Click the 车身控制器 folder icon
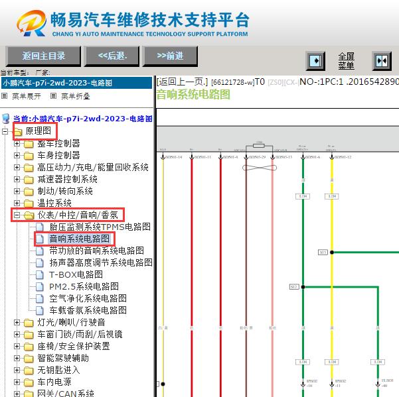The height and width of the screenshot is (397, 399). pos(29,156)
